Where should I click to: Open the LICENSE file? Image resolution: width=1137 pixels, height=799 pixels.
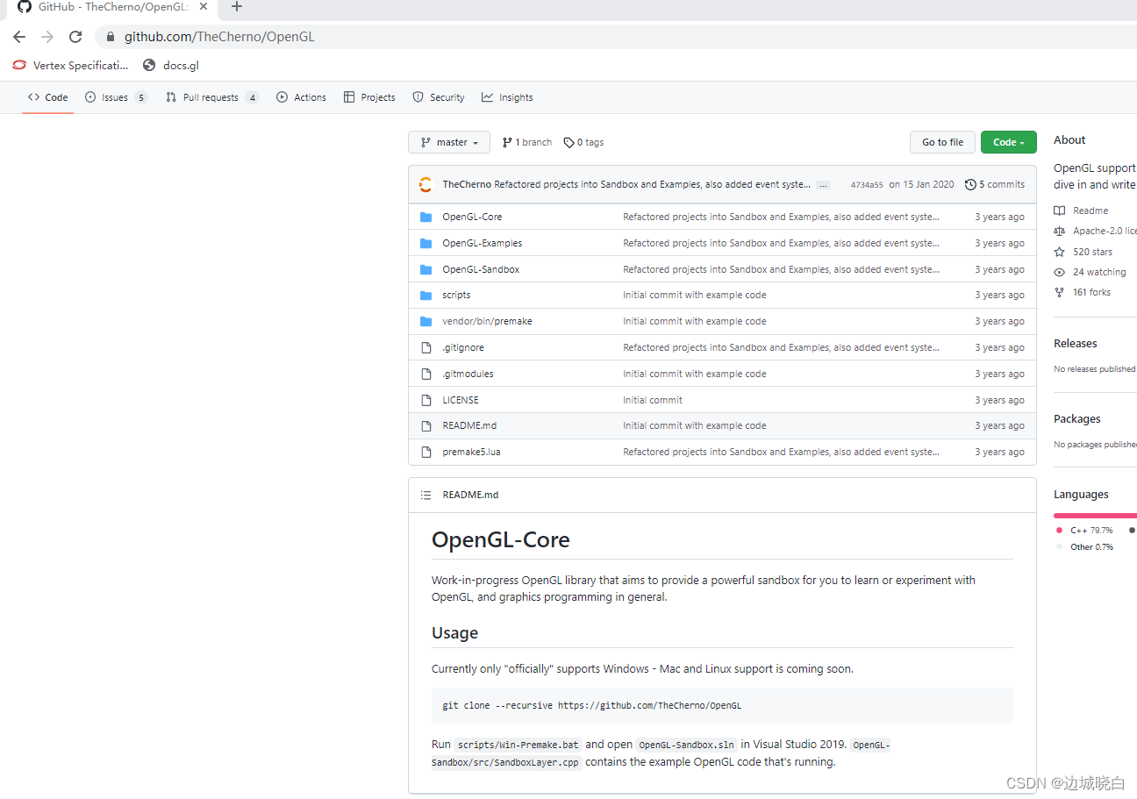461,400
